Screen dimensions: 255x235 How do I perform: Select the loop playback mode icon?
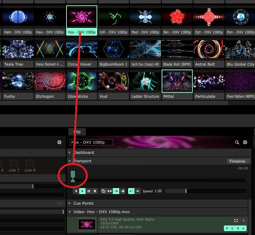(x=103, y=191)
